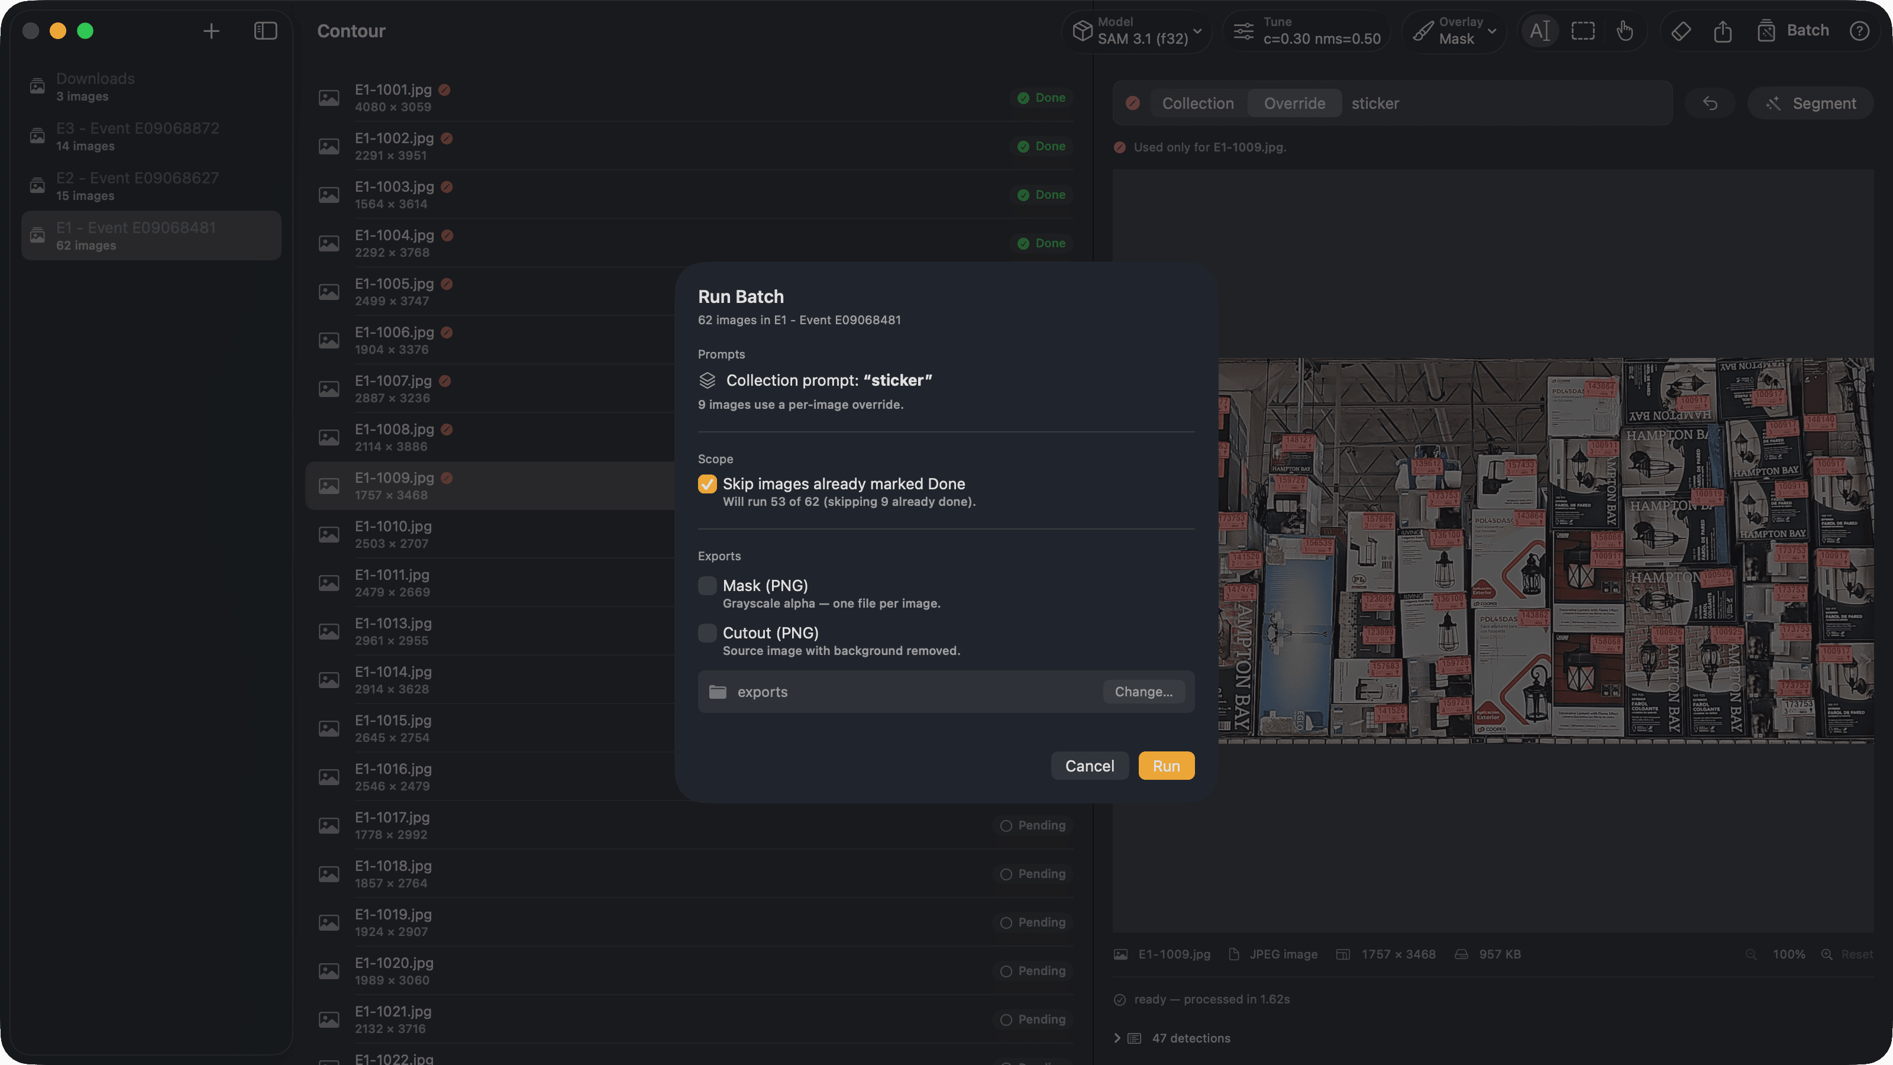Screen dimensions: 1893x1065
Task: Enable the Cutout (PNG) export checkbox
Action: 707,633
